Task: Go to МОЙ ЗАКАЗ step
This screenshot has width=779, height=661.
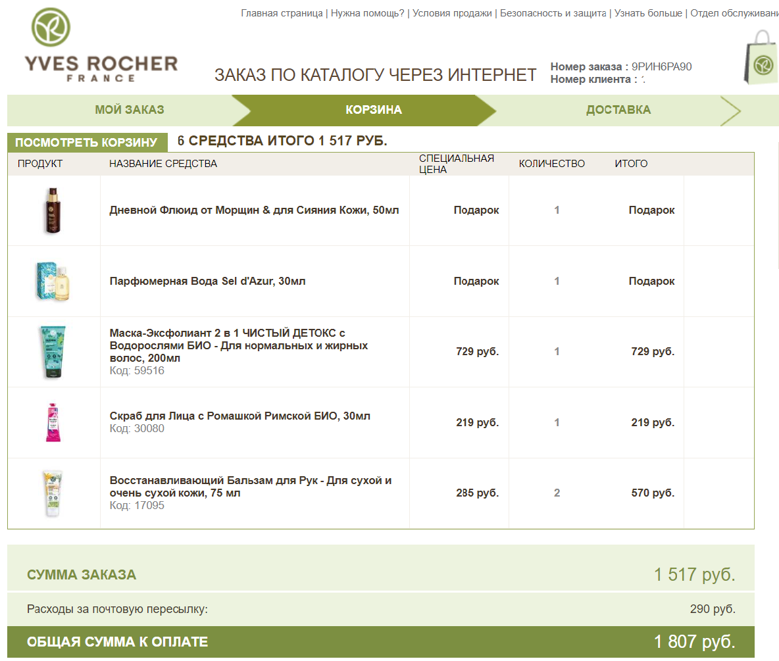Action: coord(130,110)
